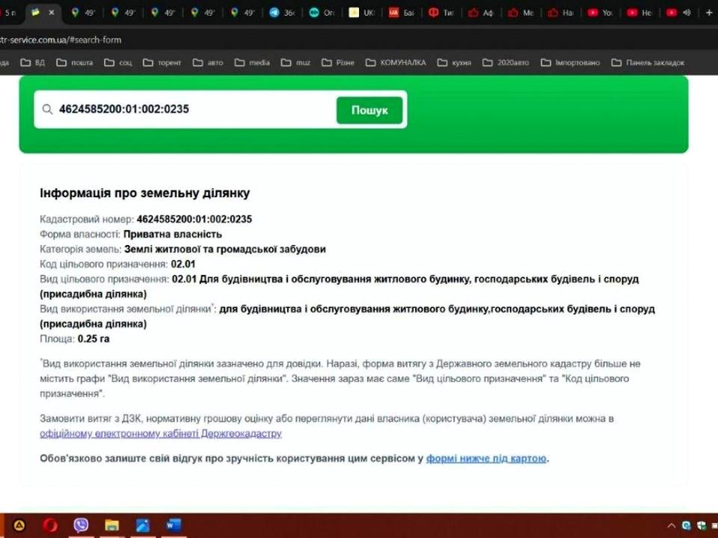Click the magnifier icon in search box
This screenshot has height=538, width=718.
pos(47,109)
